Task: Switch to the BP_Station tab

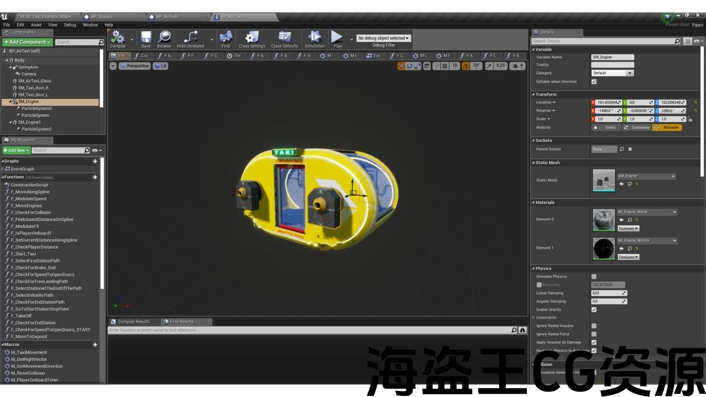Action: (101, 17)
